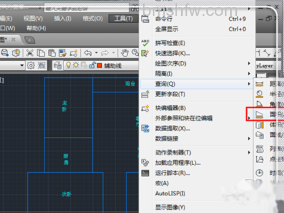Click the keyword search input field
This screenshot has height=213, width=284.
click(87, 7)
